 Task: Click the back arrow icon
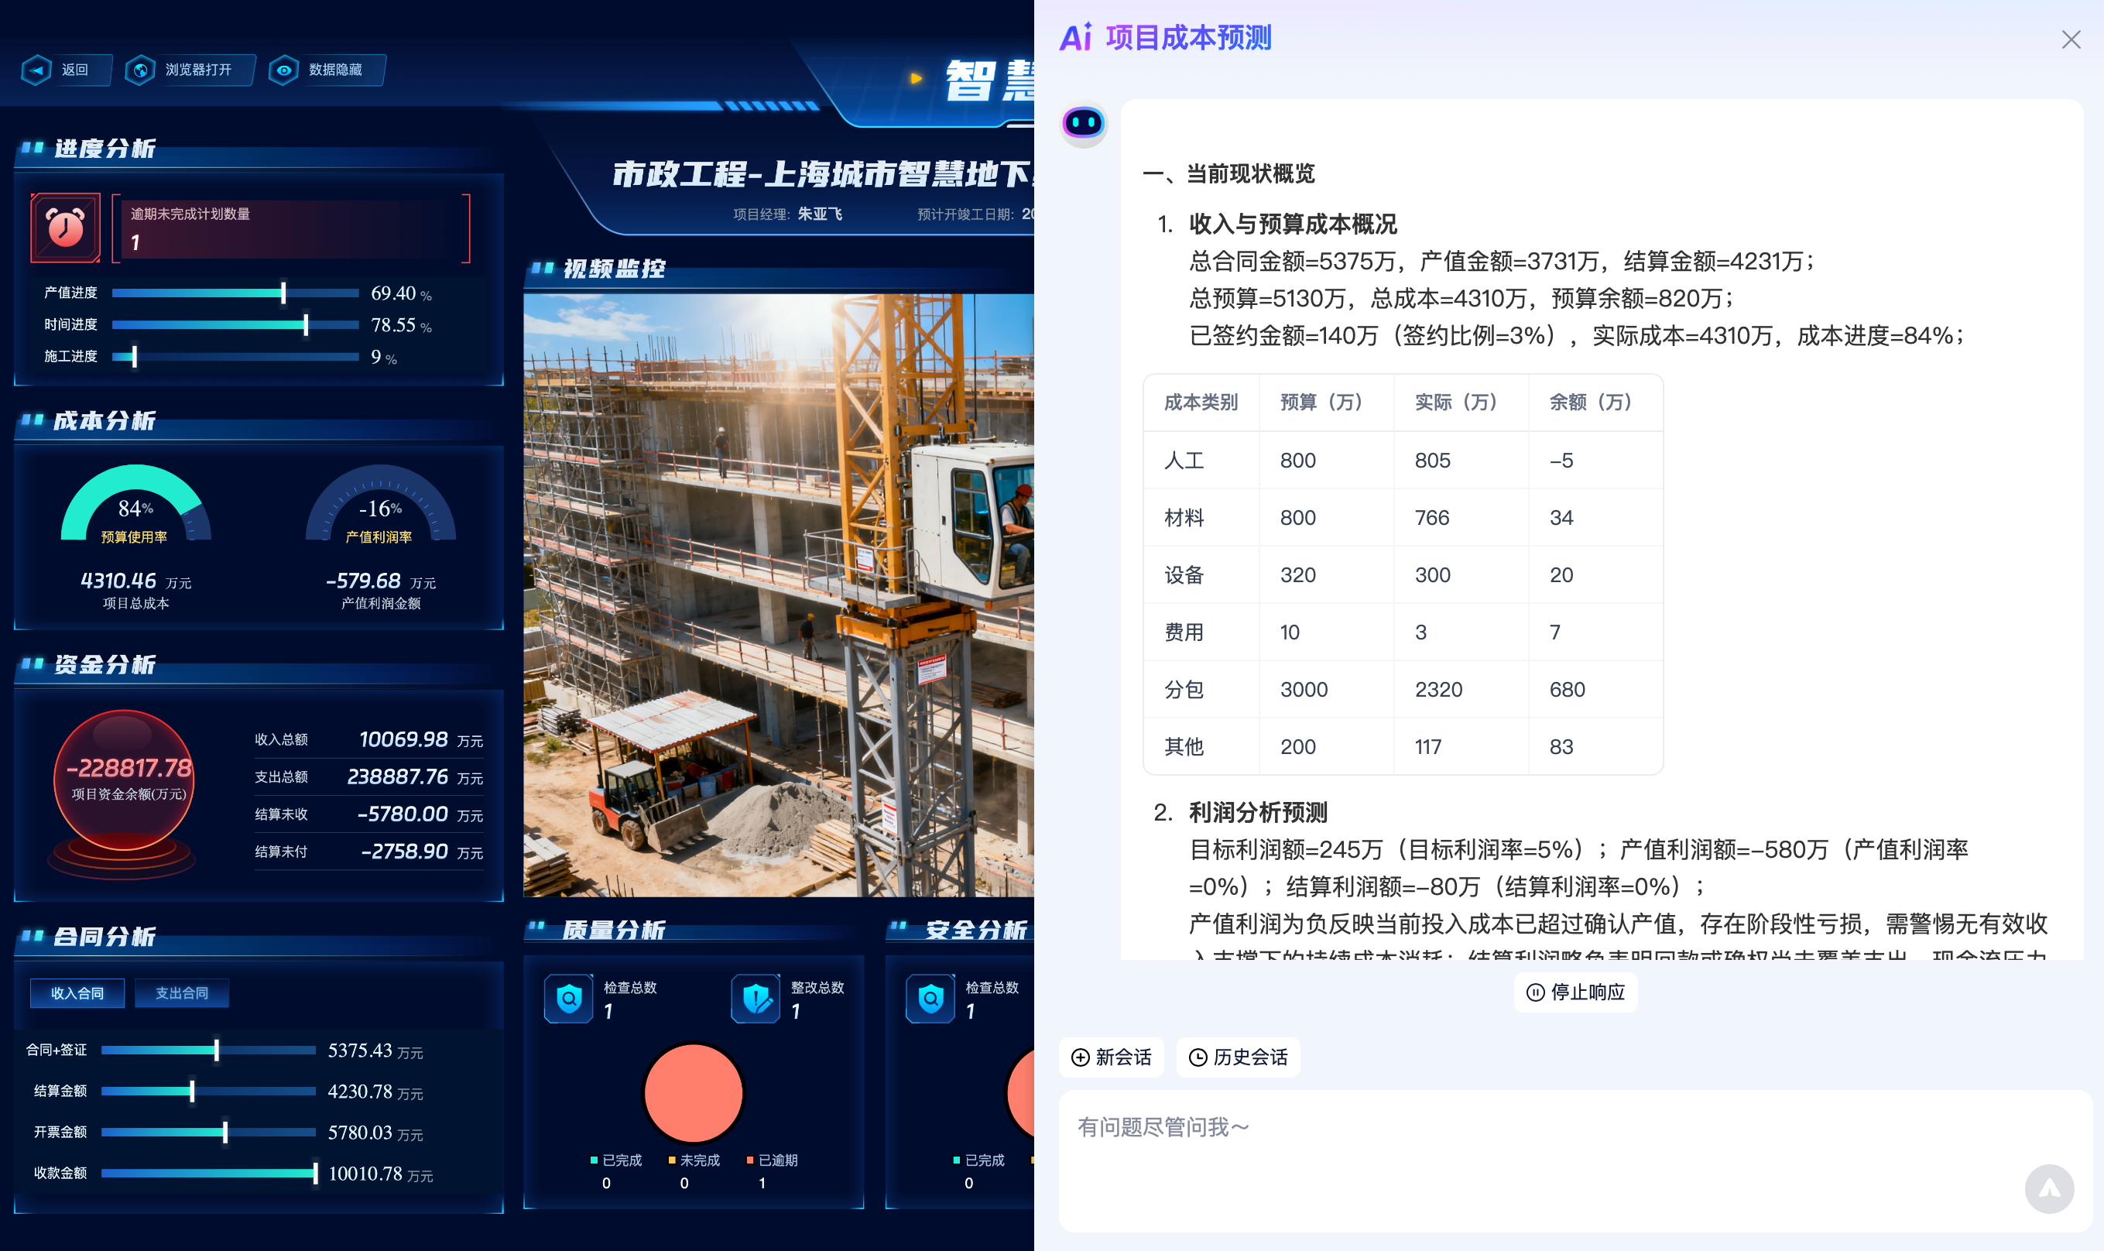(36, 70)
